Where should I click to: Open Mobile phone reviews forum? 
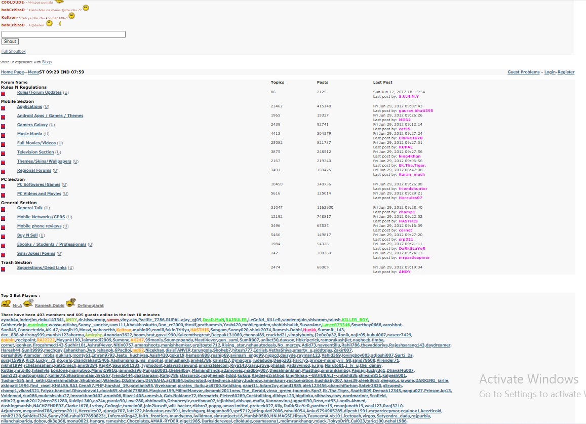coord(39,226)
